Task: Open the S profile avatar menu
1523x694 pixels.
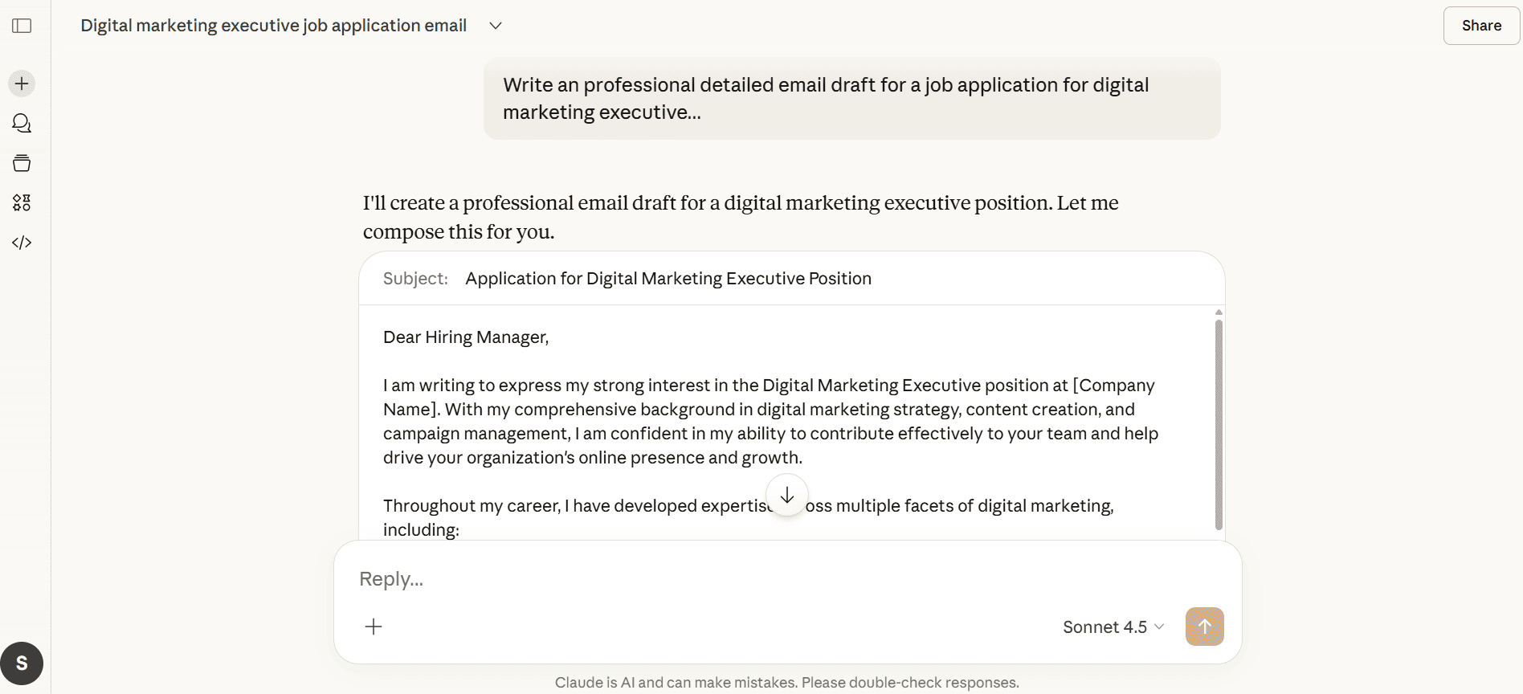Action: (x=21, y=663)
